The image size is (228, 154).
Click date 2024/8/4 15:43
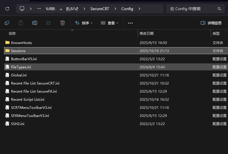(152, 67)
